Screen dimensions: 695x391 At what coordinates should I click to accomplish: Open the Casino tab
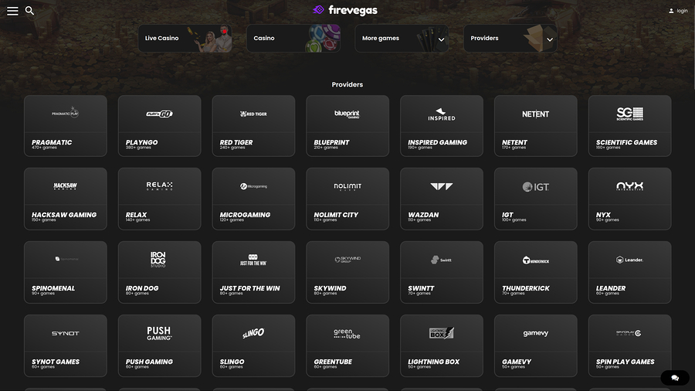293,38
